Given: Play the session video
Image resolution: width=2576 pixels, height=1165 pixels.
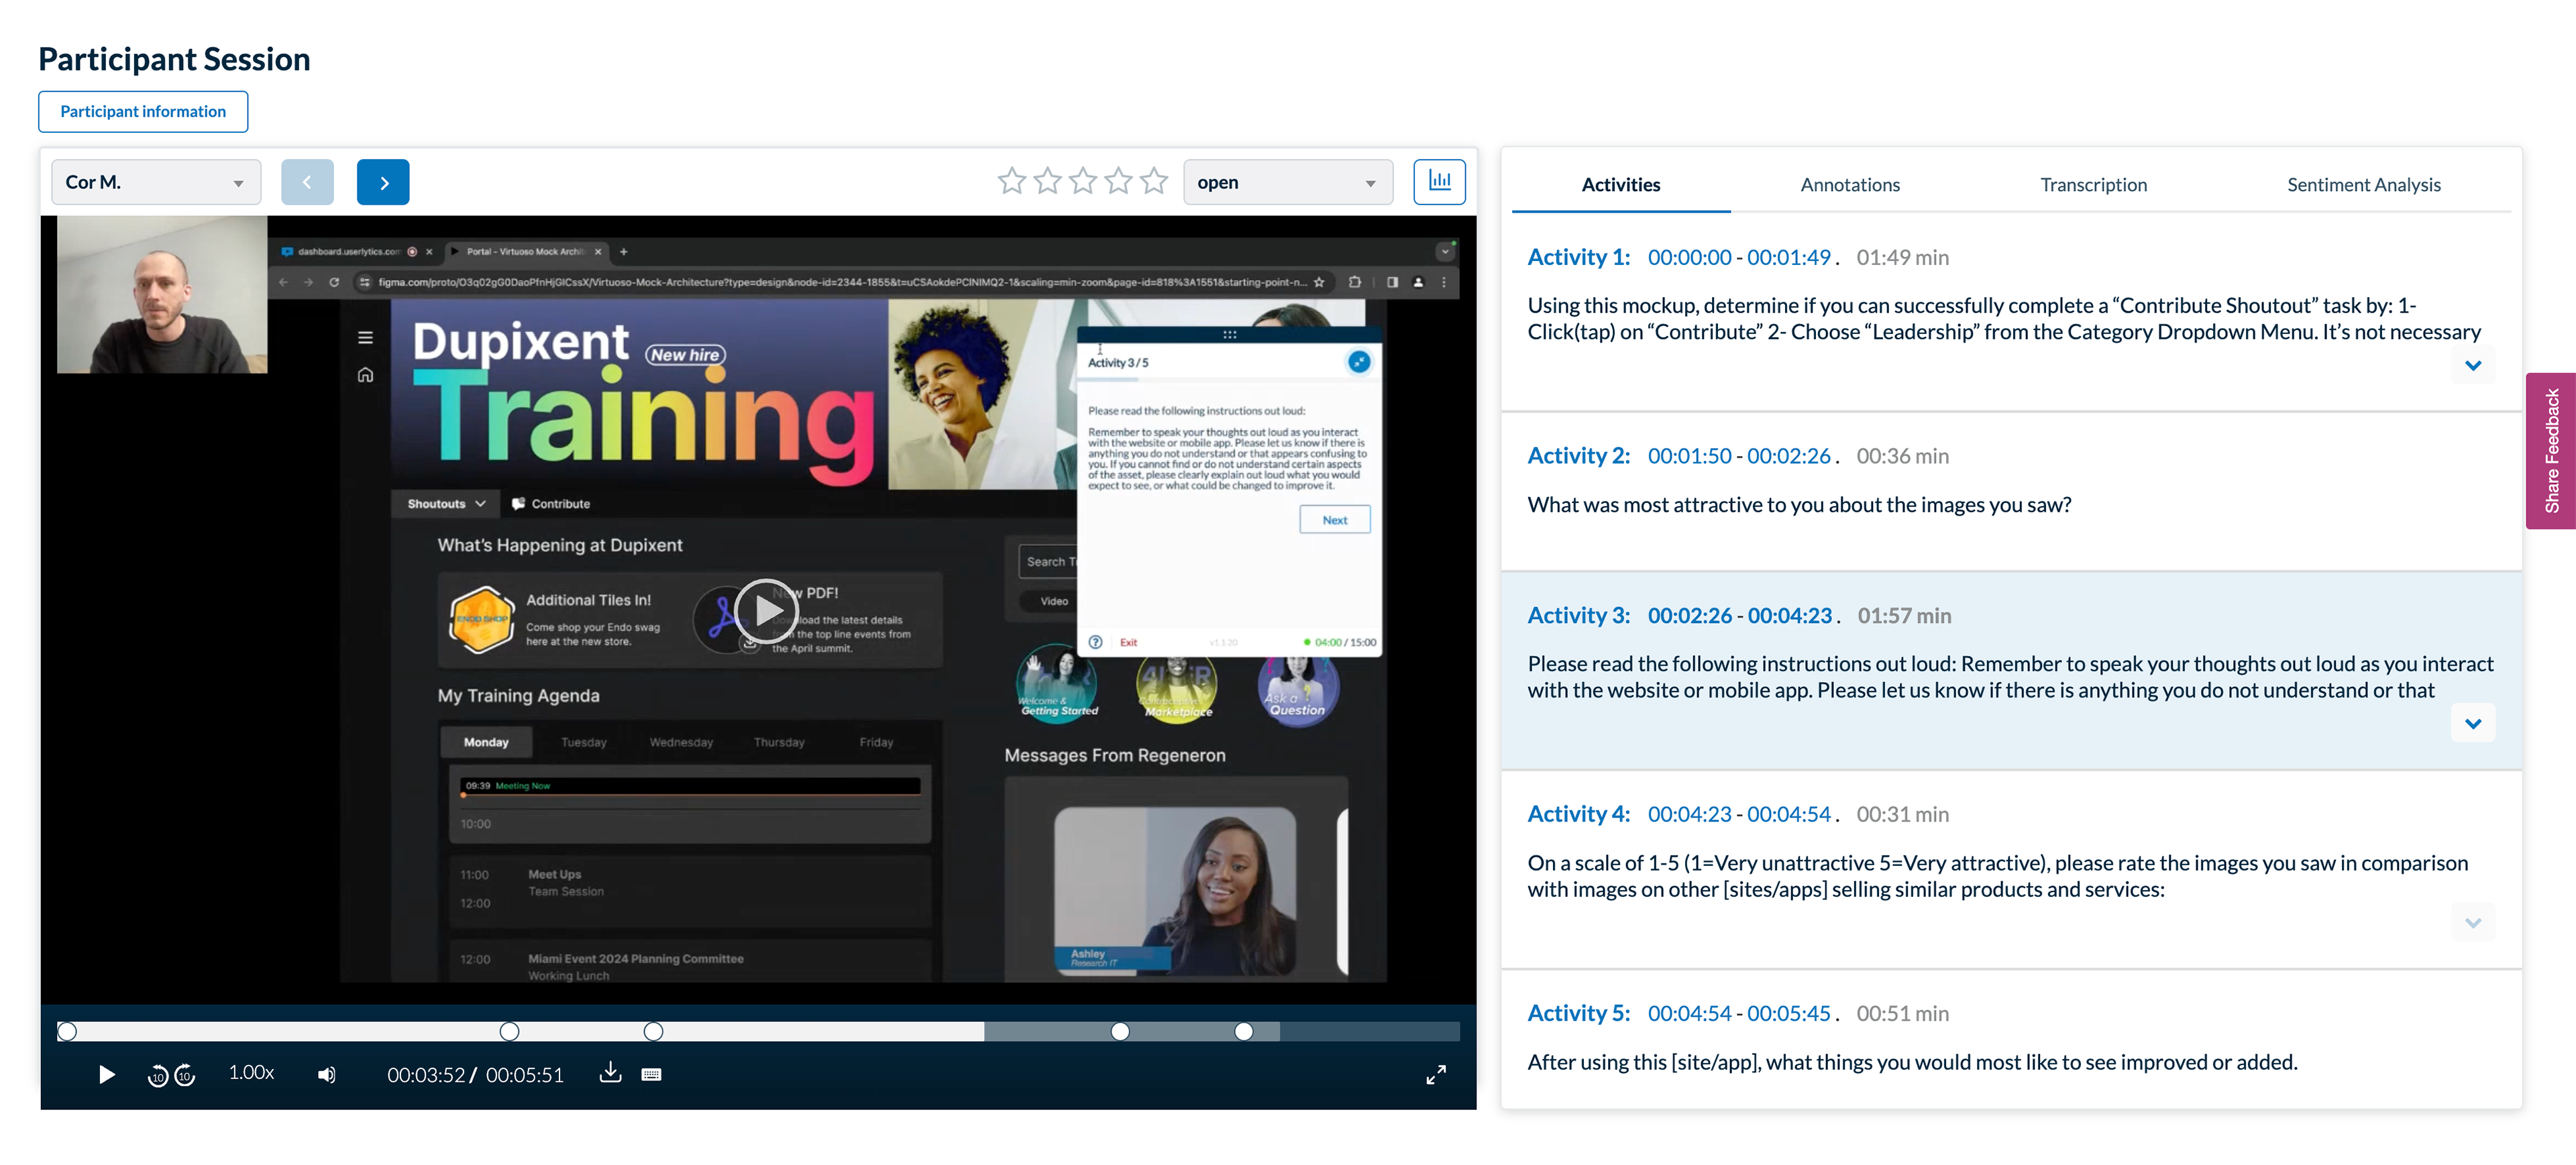Looking at the screenshot, I should pyautogui.click(x=107, y=1074).
